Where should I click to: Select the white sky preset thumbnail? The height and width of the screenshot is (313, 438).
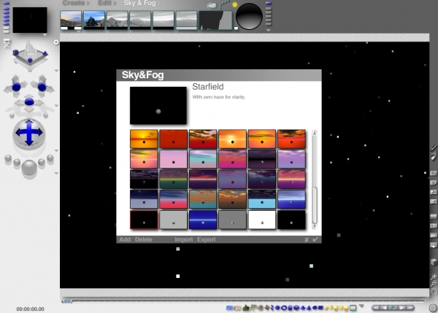(262, 220)
